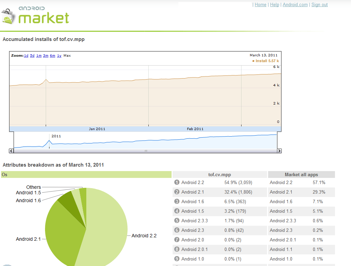Image resolution: width=351 pixels, height=266 pixels.
Task: Open the Home link
Action: [261, 5]
